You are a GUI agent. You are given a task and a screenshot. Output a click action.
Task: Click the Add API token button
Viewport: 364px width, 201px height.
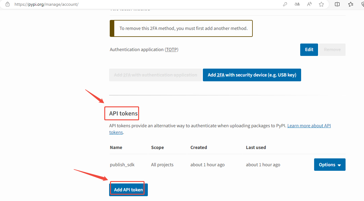point(128,190)
